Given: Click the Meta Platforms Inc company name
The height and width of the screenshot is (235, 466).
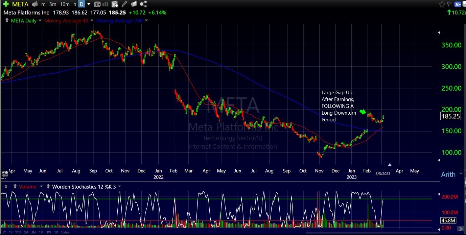Looking at the screenshot, I should (26, 13).
